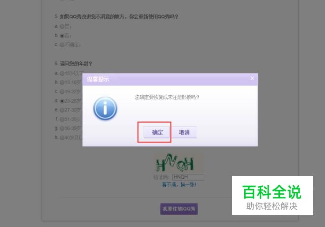Click dialog message 您确定要恢复成未注册形象吗

tap(167, 97)
